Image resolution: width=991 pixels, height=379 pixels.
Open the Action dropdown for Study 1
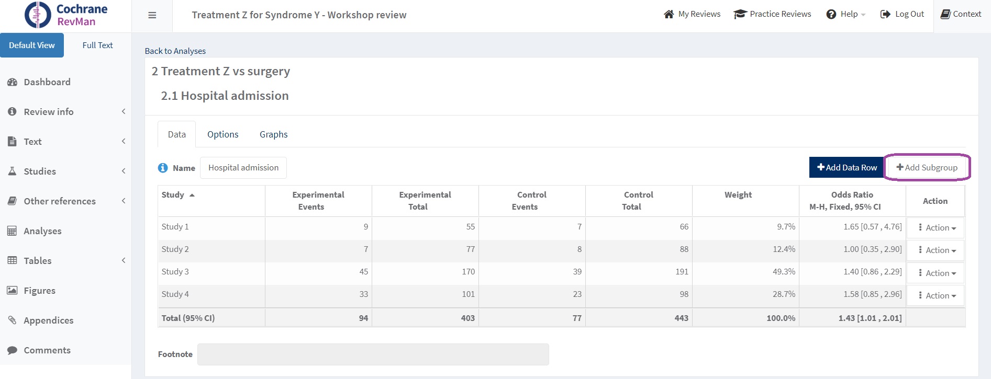pyautogui.click(x=937, y=228)
